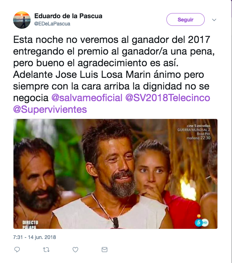Open the 7:31 - 14 jun. 2018 timestamp
The image size is (232, 263).
[35, 237]
